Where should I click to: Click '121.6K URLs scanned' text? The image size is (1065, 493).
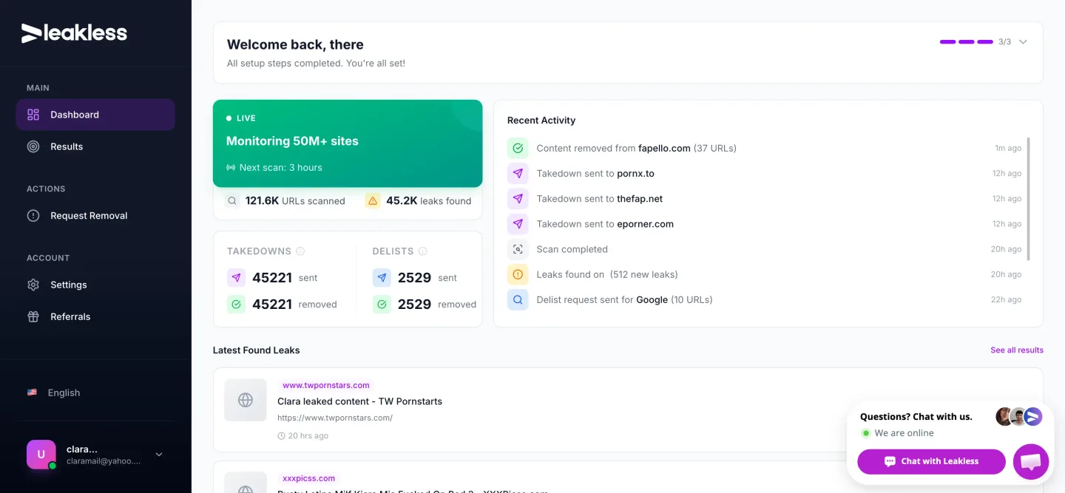pos(295,201)
